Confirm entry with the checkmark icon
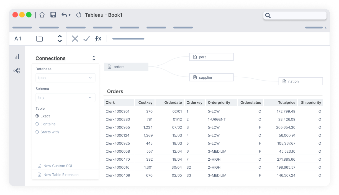339x195 pixels. pos(86,39)
